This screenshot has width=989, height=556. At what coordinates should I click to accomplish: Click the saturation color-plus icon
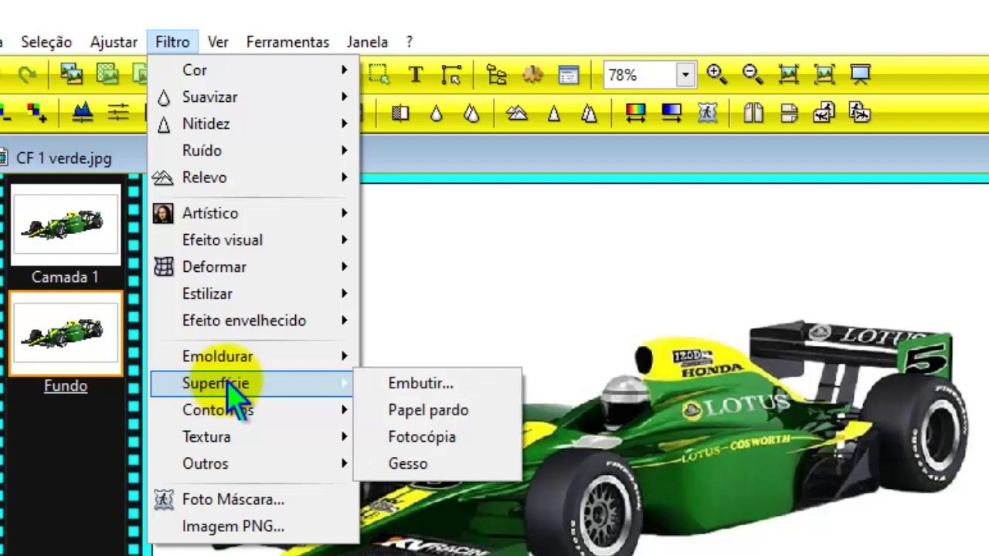(x=36, y=114)
